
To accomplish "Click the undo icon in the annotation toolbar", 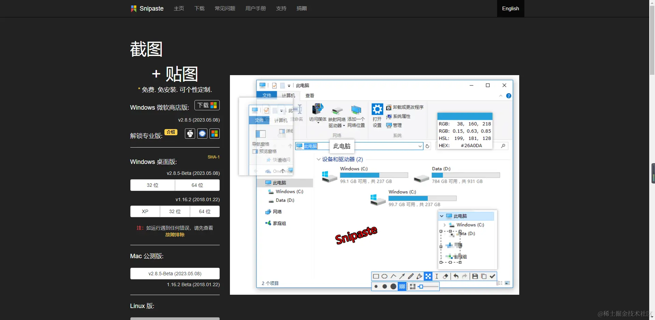I will coord(456,276).
